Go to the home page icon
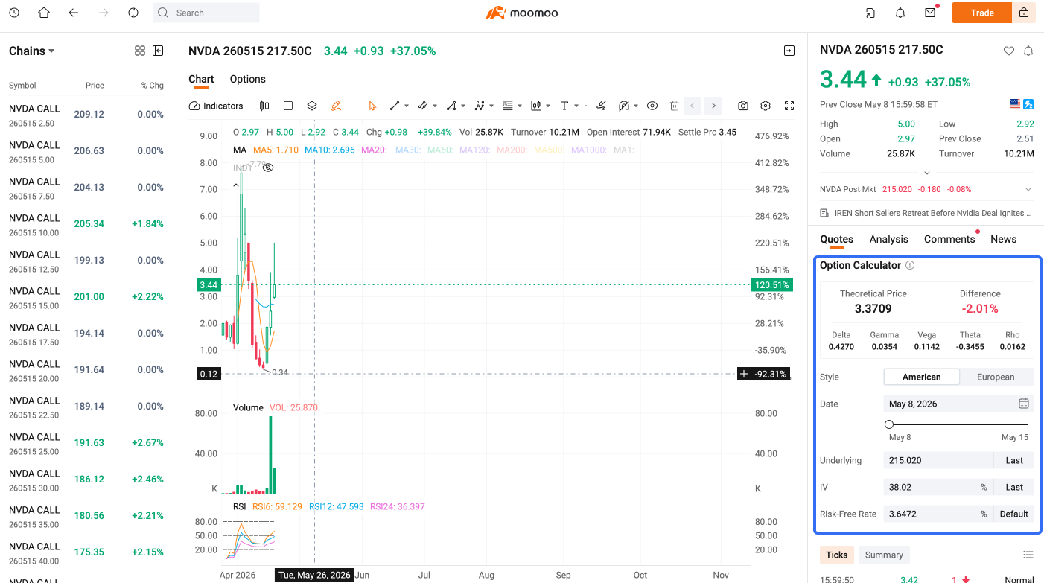The height and width of the screenshot is (583, 1044). [x=44, y=13]
